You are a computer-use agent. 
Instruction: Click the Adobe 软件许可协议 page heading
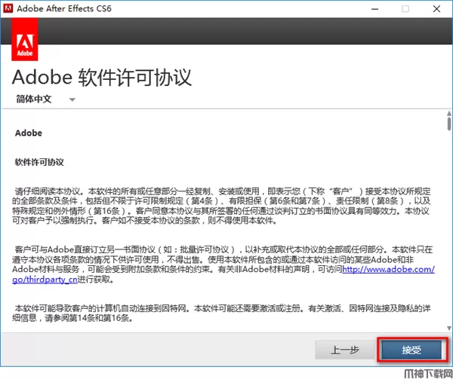[103, 77]
